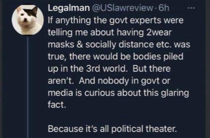Select the 'Because it's all political theater.' line

112,128
